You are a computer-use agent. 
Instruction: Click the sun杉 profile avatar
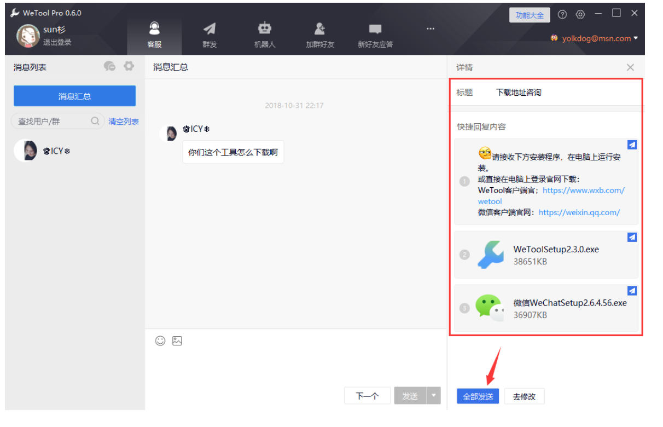[x=28, y=36]
